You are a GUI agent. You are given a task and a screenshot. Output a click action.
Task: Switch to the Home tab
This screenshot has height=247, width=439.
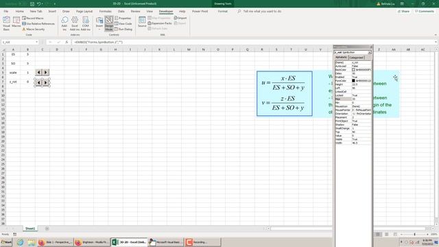20,12
